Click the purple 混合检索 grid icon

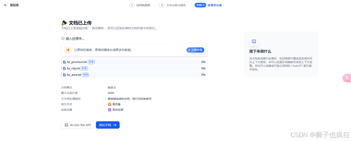tap(109, 110)
